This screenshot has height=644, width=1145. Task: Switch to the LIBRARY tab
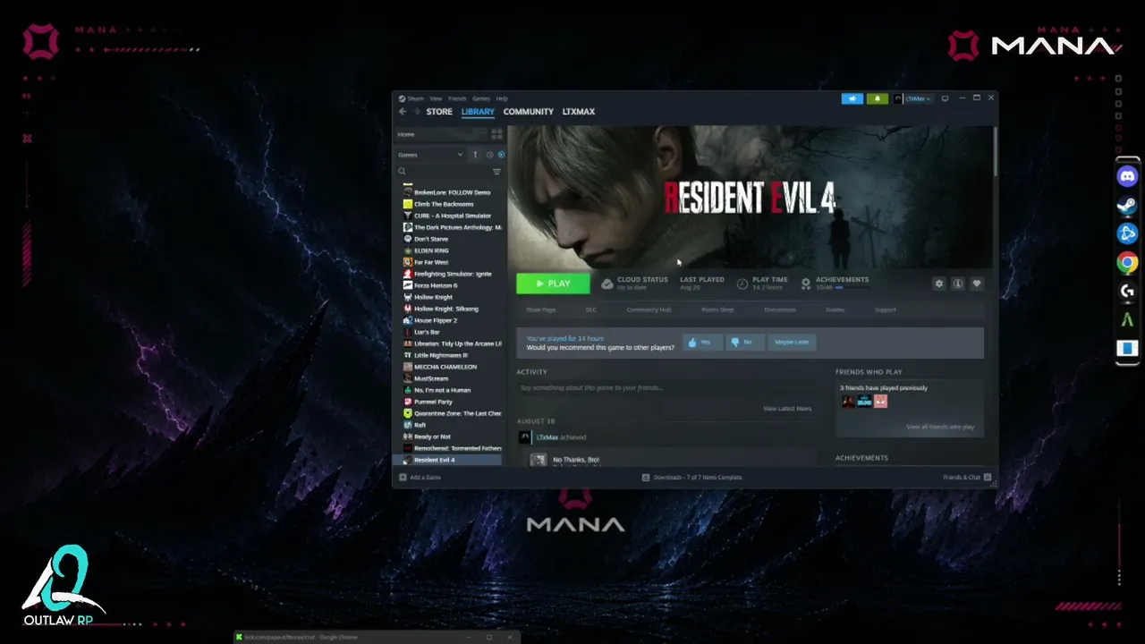coord(478,112)
